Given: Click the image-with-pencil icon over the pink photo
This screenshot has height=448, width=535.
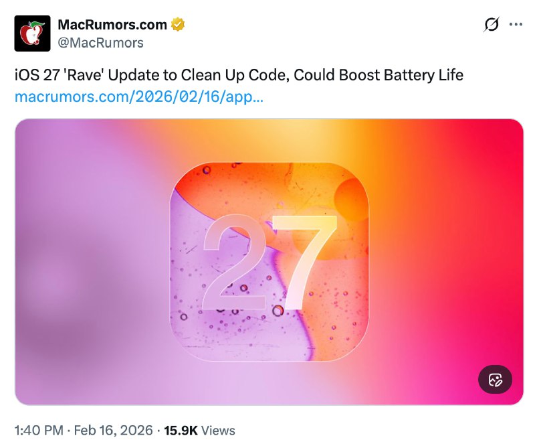Looking at the screenshot, I should 494,380.
